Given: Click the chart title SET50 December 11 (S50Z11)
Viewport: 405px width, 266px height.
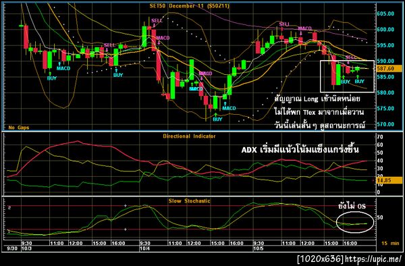Looking at the screenshot, I should point(189,6).
